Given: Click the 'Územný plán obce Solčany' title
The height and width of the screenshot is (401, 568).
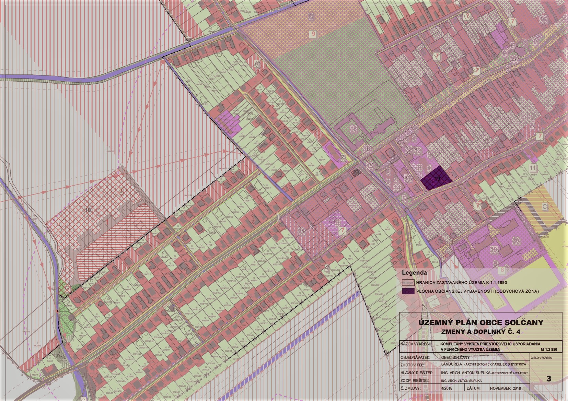Looking at the screenshot, I should pyautogui.click(x=480, y=322).
